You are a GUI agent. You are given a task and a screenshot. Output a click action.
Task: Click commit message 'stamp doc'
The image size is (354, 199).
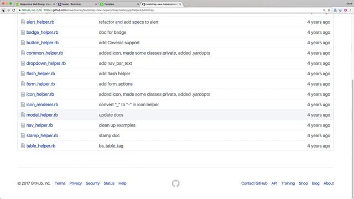(109, 135)
